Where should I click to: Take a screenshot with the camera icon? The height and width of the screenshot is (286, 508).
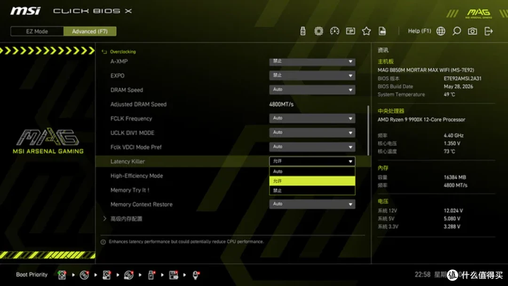pyautogui.click(x=472, y=31)
